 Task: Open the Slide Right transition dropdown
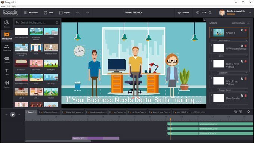click(232, 73)
